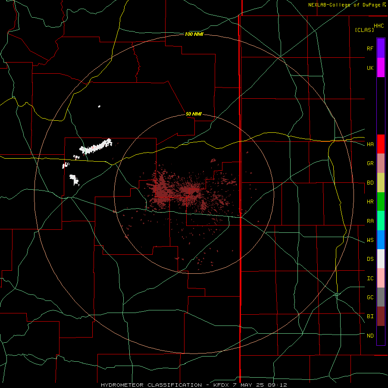Click the UK legend label
Image resolution: width=388 pixels, height=388 pixels.
pos(370,68)
